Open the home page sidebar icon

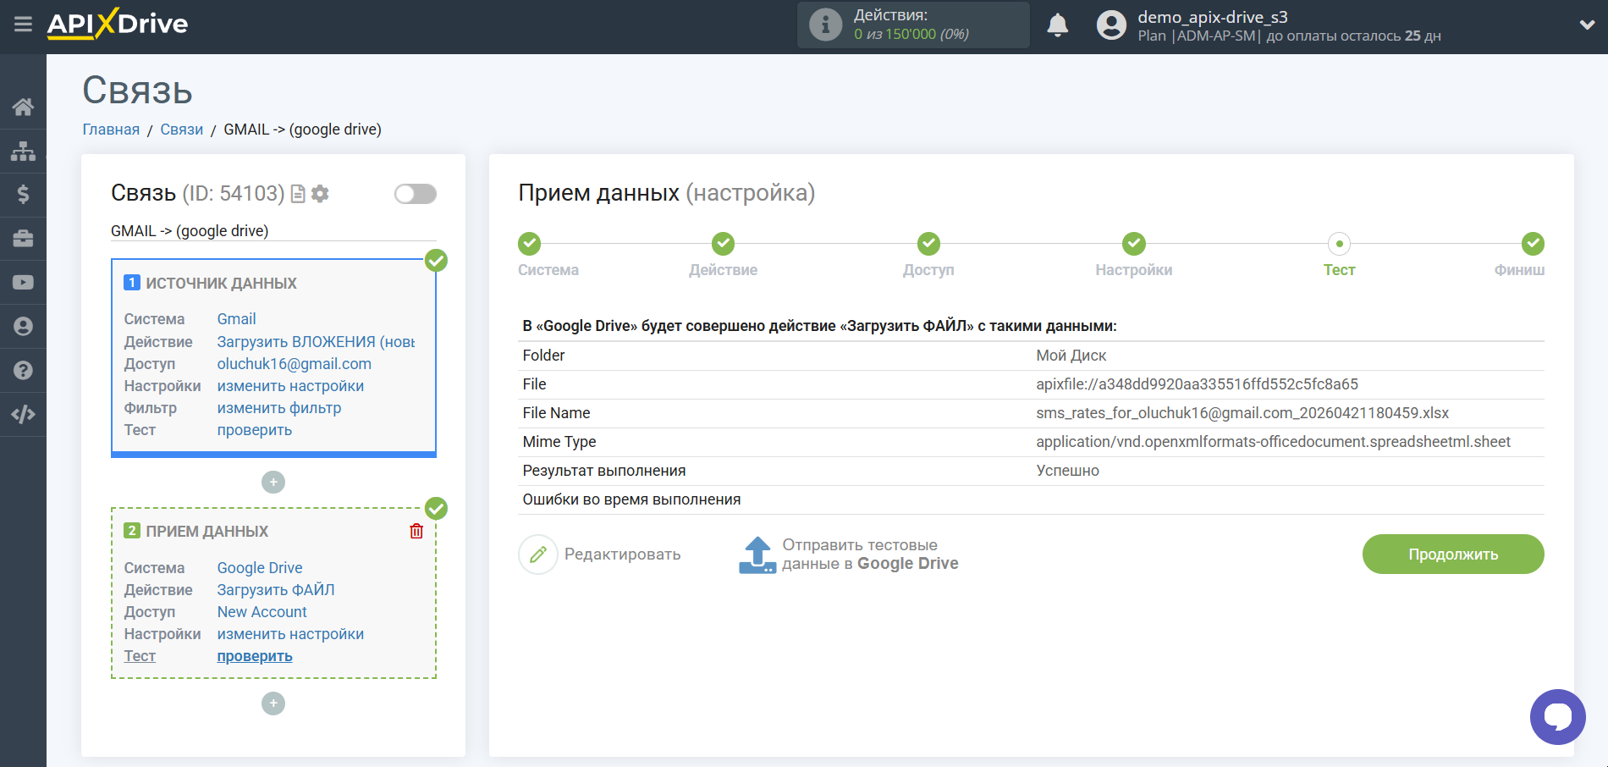pos(23,107)
